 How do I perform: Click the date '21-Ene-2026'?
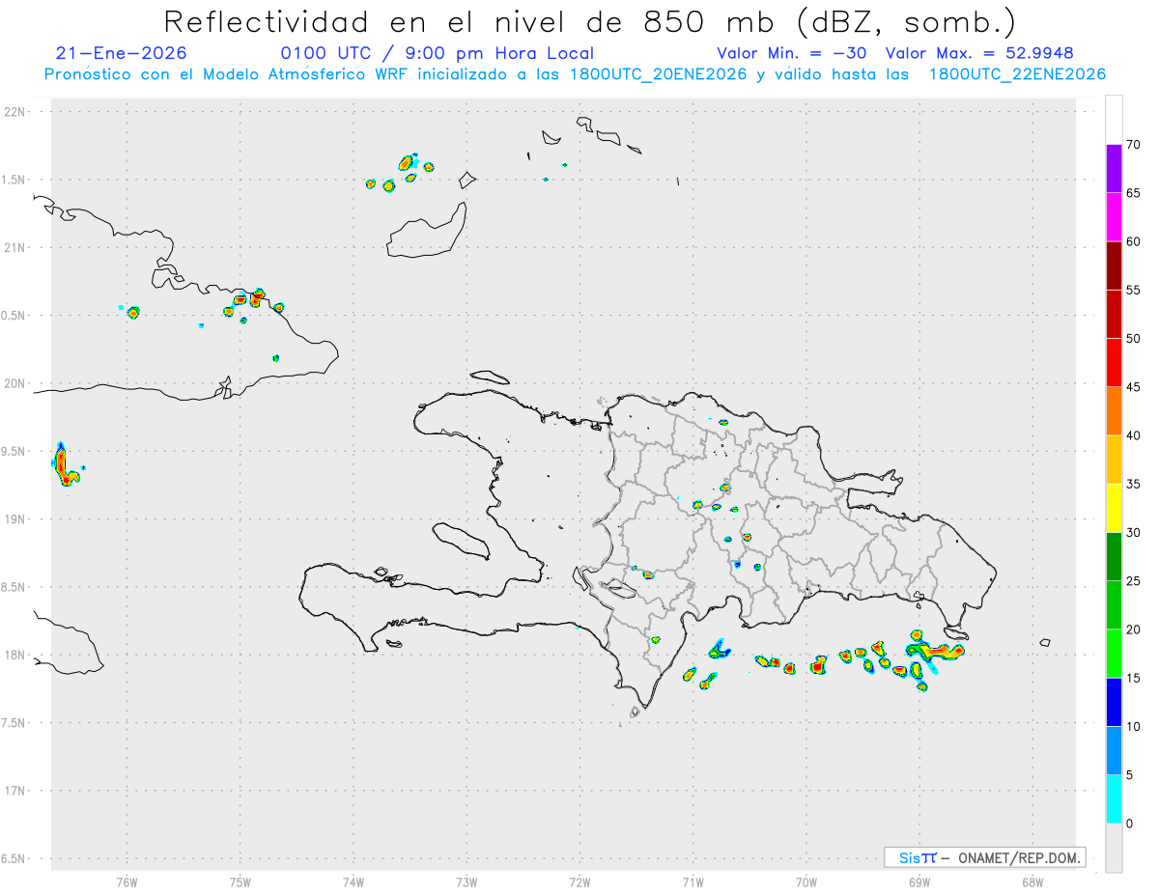pyautogui.click(x=122, y=53)
